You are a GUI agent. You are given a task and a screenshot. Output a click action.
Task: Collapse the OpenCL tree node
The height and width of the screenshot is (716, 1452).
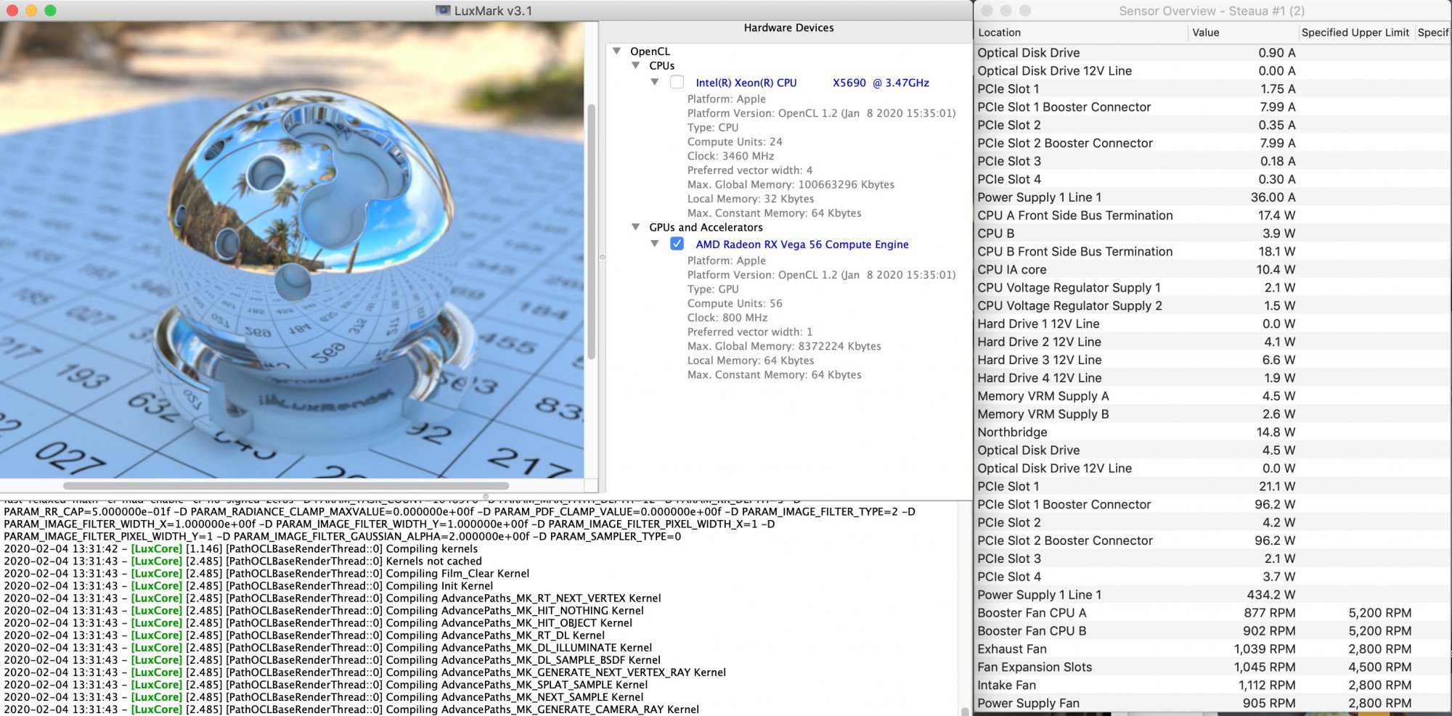coord(616,51)
